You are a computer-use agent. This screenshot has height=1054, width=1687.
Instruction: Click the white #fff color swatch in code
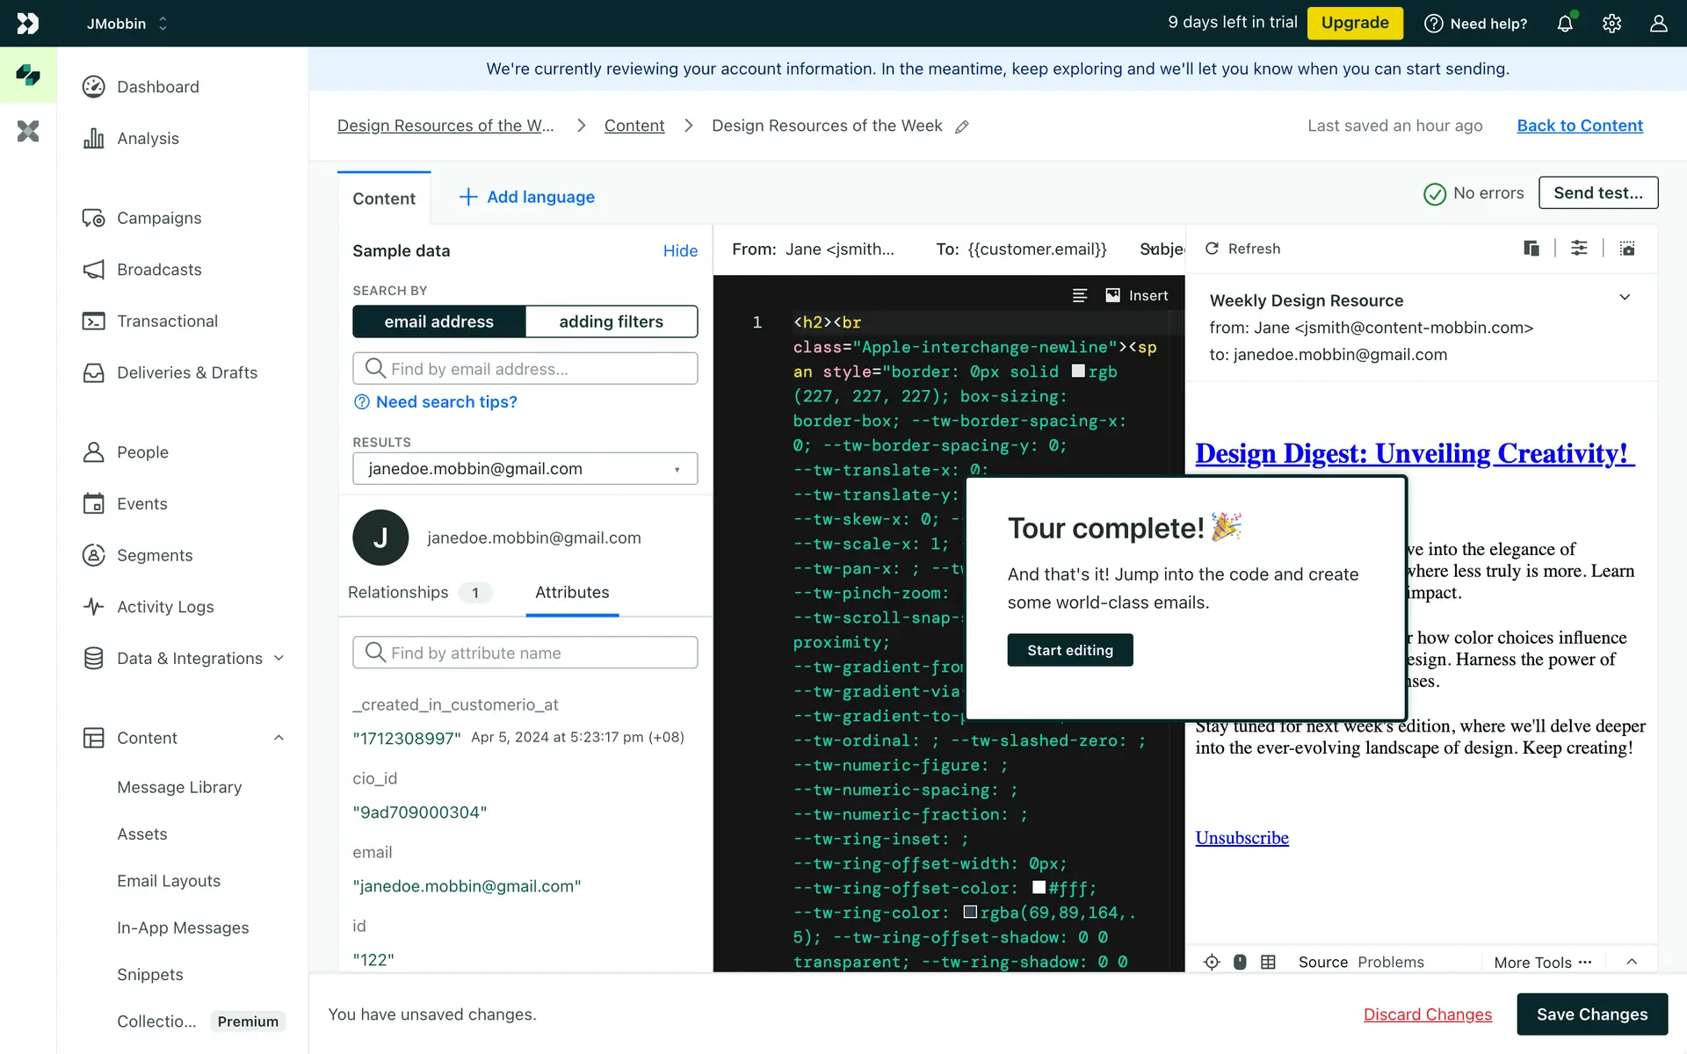coord(1039,887)
